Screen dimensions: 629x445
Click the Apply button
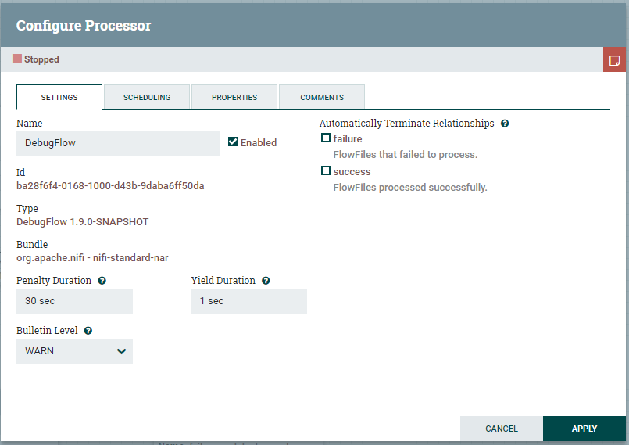tap(584, 429)
